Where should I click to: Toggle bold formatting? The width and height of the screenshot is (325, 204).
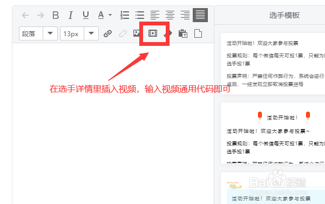click(x=56, y=15)
